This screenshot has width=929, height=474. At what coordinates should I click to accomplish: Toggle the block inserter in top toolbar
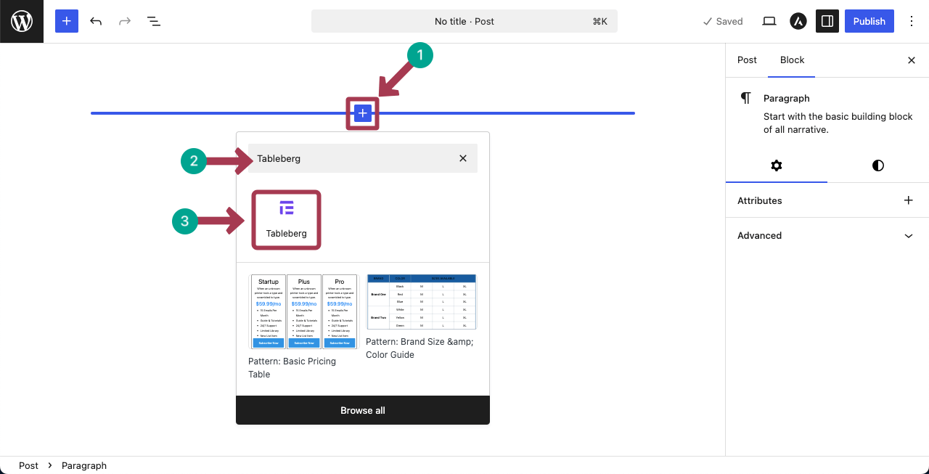pyautogui.click(x=66, y=21)
